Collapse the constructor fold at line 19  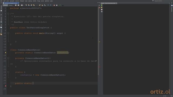8,58
